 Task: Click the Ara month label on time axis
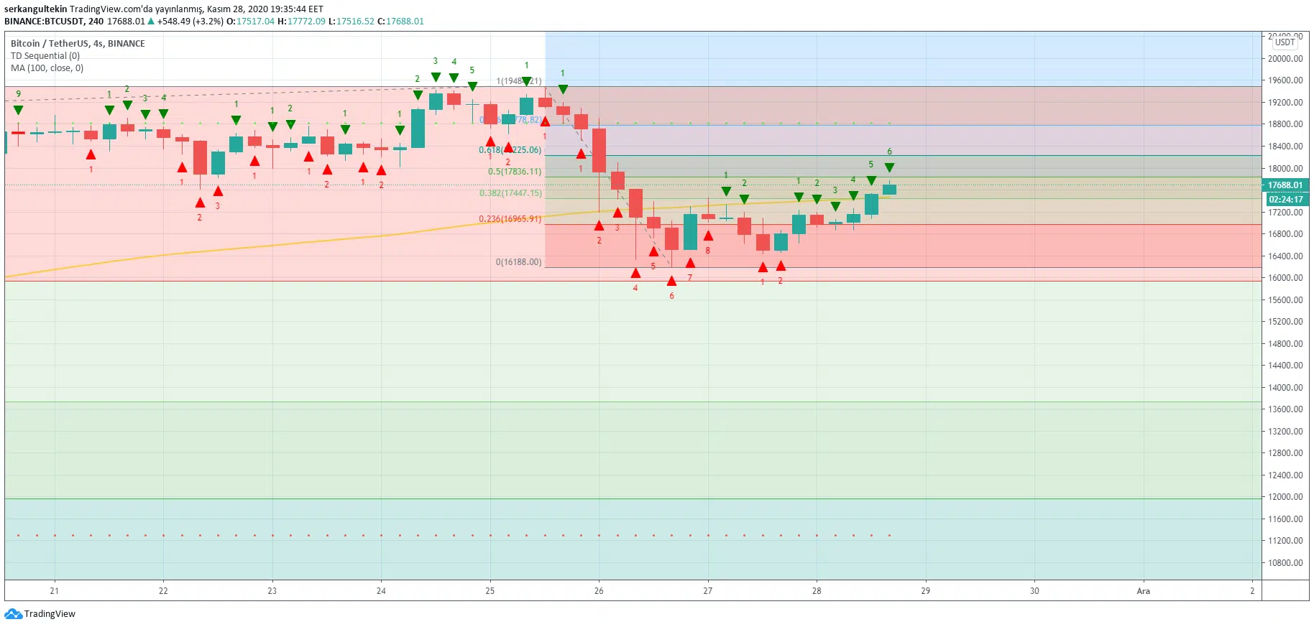pyautogui.click(x=1143, y=591)
